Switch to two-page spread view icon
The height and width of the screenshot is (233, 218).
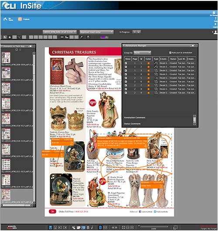point(105,227)
